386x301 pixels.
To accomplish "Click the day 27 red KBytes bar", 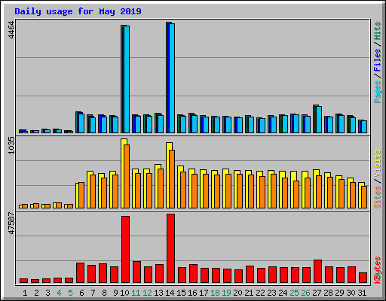I will 318,272.
